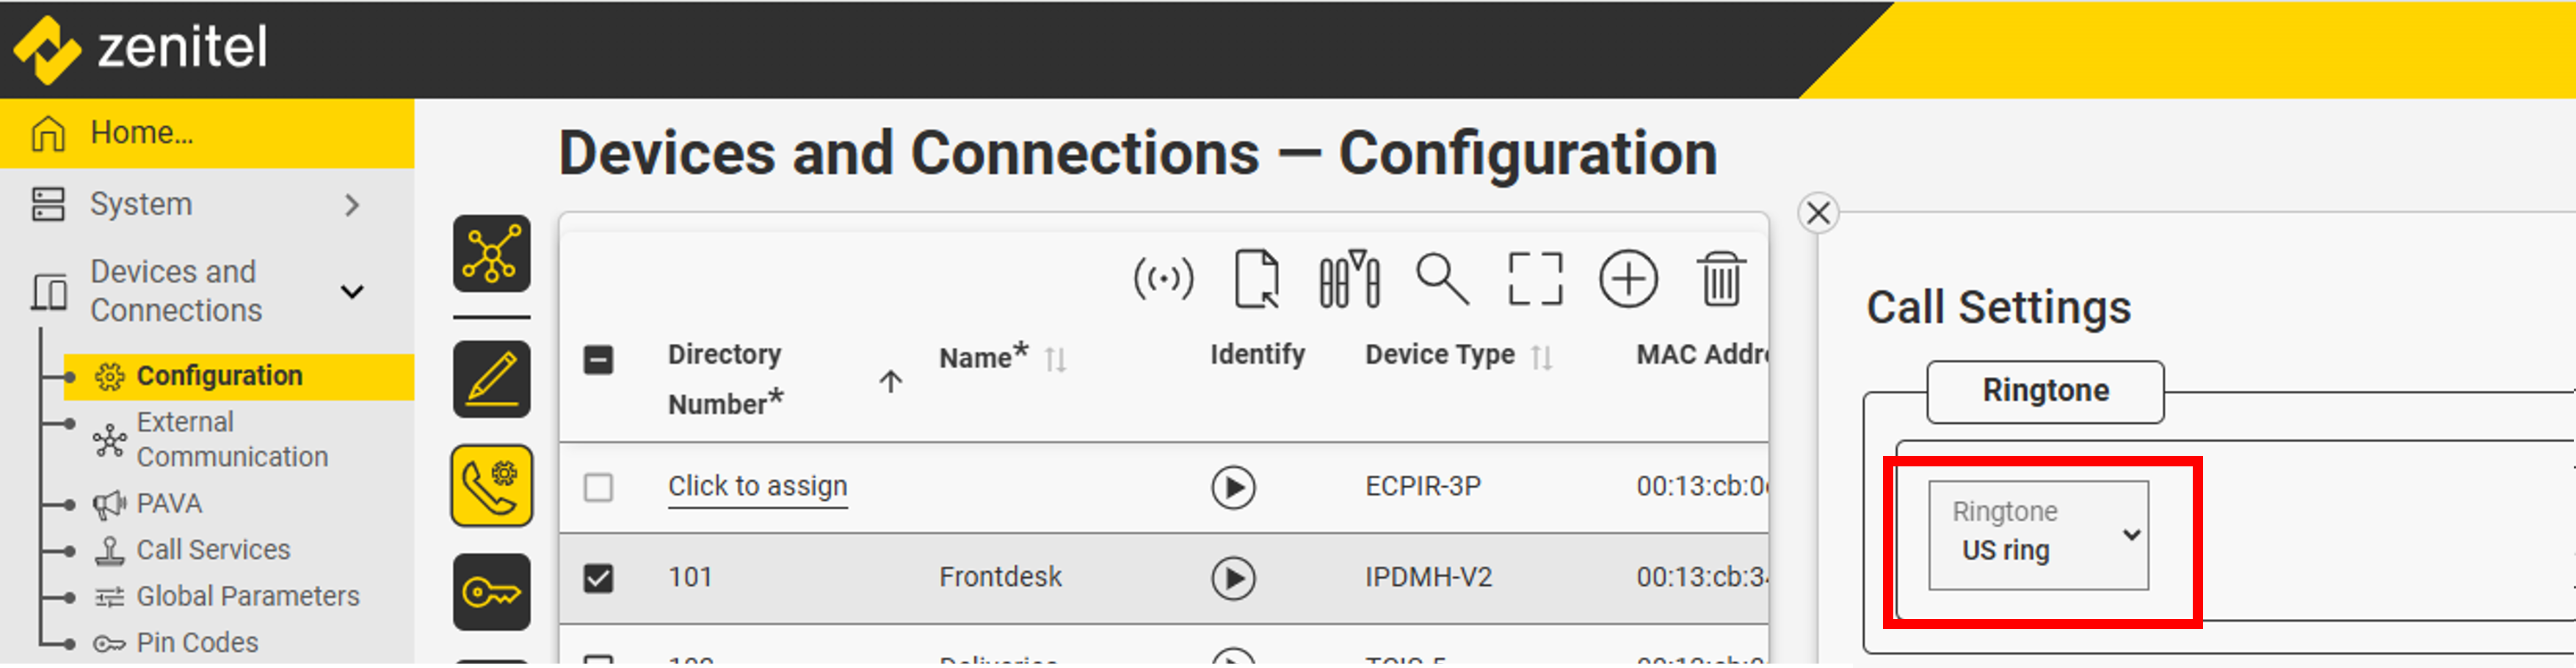Go to the PAVA menu item
This screenshot has height=668, width=2576.
tap(169, 503)
